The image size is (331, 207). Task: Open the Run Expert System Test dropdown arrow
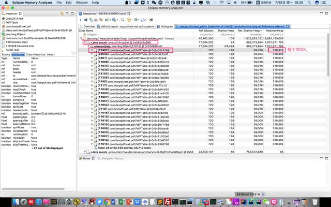110,20
